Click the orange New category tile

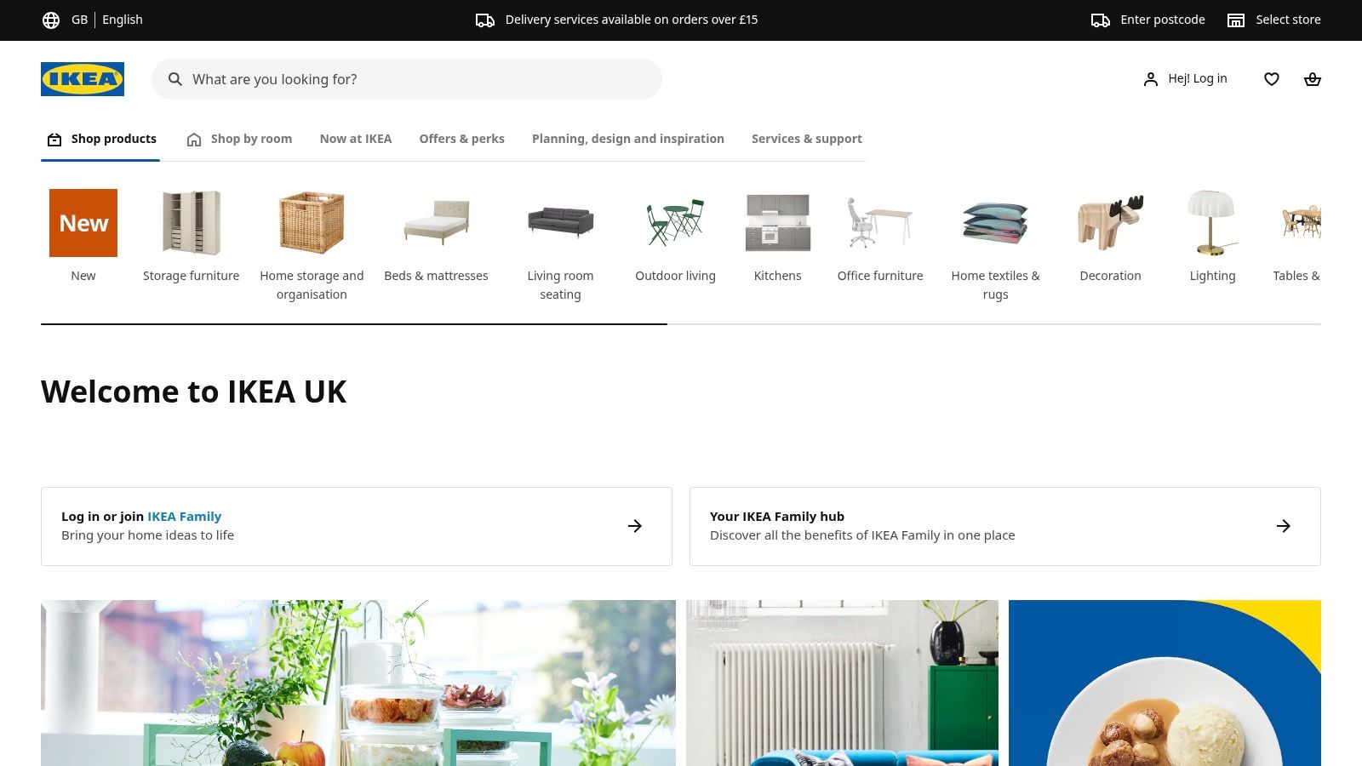click(83, 223)
